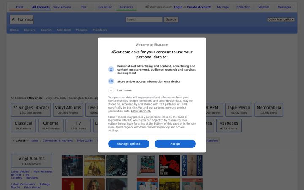Go to Home in the navigation bar

[14, 30]
